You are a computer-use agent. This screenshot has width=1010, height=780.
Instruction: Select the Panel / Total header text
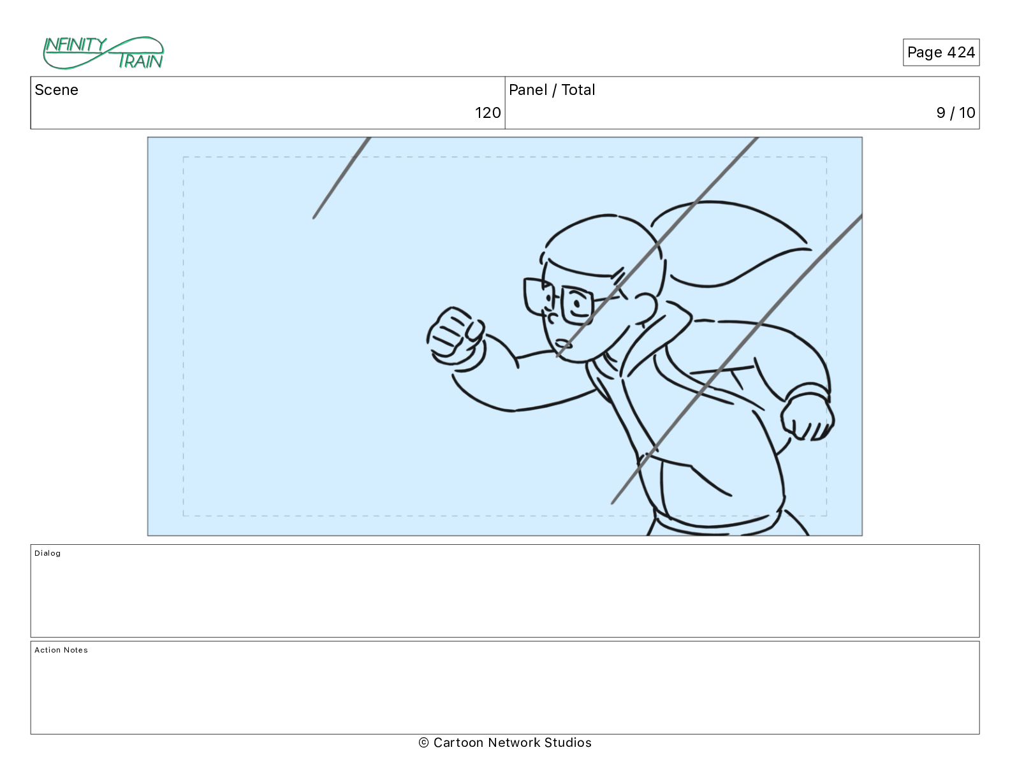point(552,90)
